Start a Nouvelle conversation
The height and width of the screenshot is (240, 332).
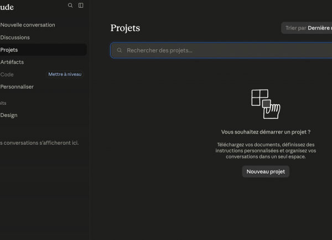(28, 25)
